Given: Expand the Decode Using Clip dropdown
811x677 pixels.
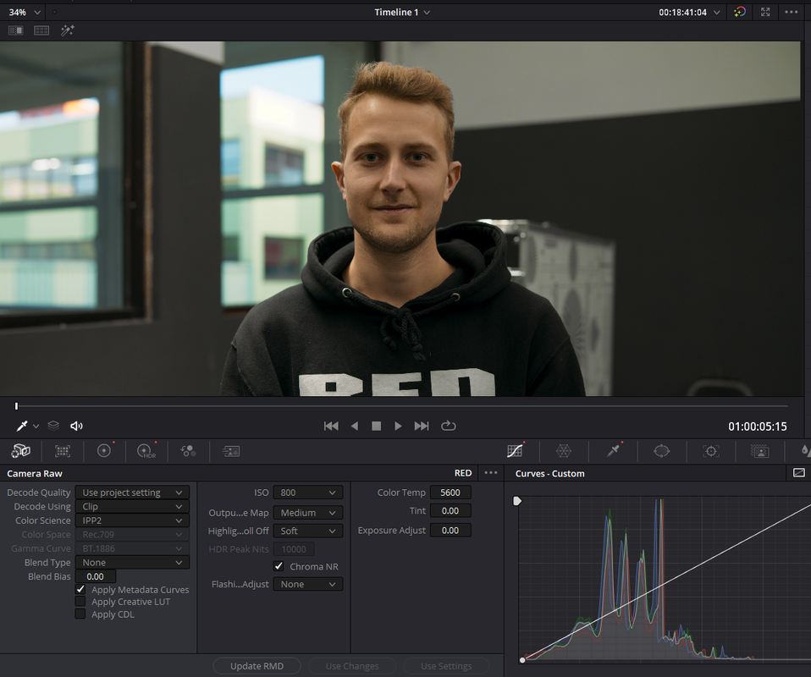Looking at the screenshot, I should pyautogui.click(x=132, y=506).
